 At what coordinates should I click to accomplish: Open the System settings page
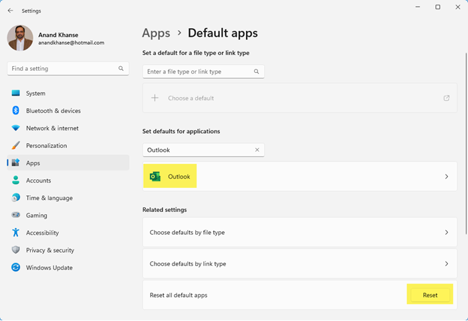coord(35,94)
